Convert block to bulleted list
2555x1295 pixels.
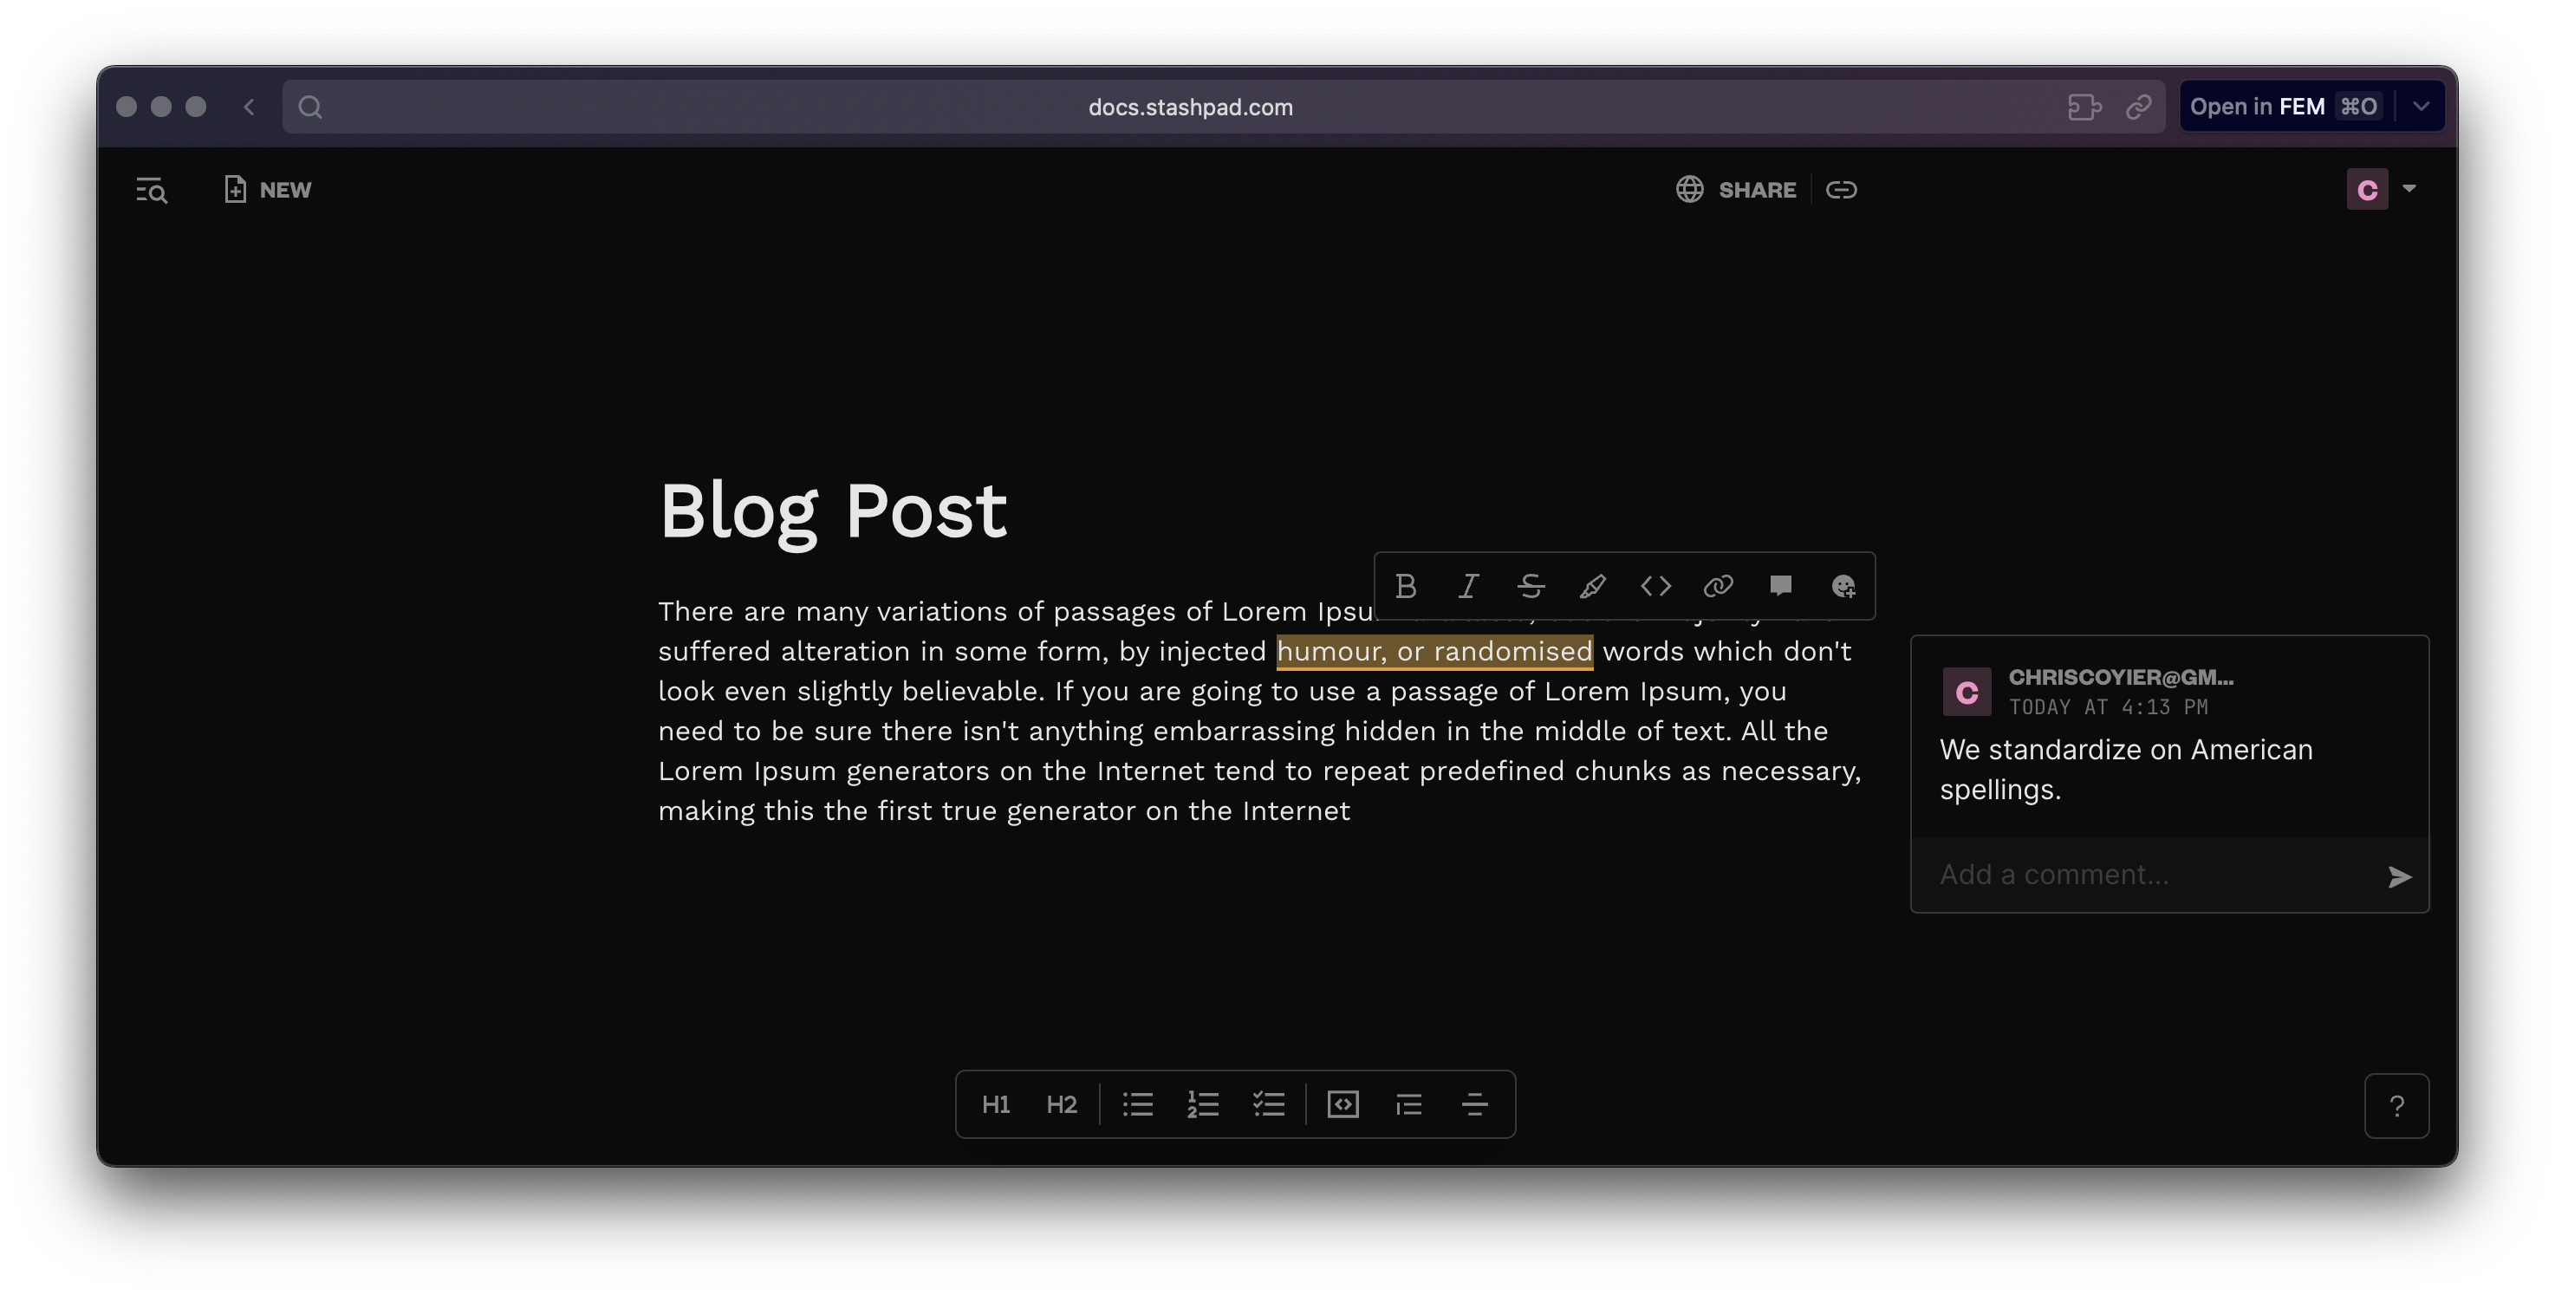pyautogui.click(x=1138, y=1104)
